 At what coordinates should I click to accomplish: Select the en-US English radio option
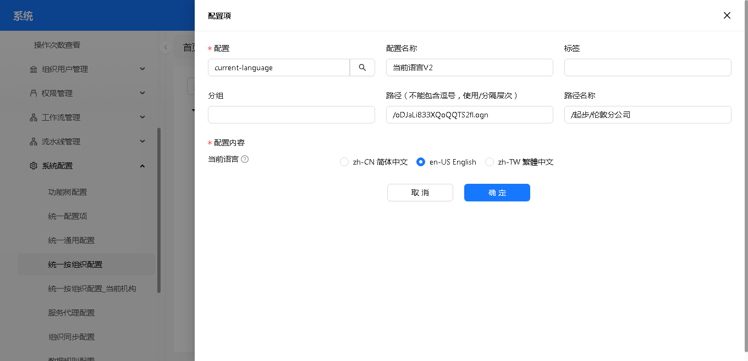(x=421, y=162)
